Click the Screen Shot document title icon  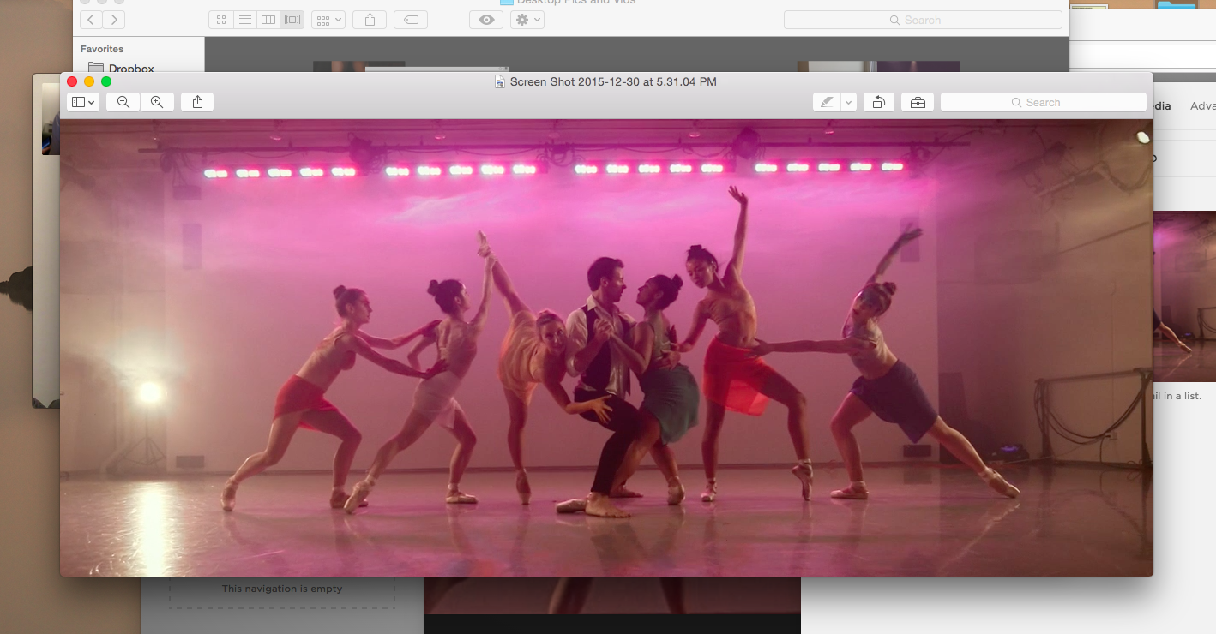(x=500, y=82)
